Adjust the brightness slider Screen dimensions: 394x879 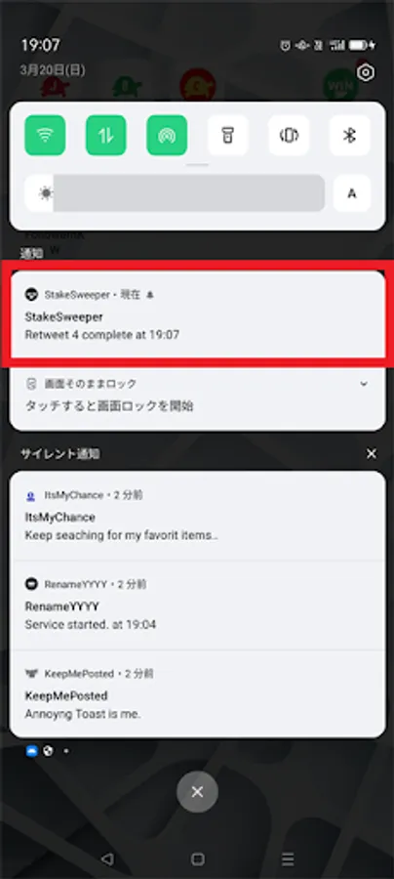pos(175,193)
